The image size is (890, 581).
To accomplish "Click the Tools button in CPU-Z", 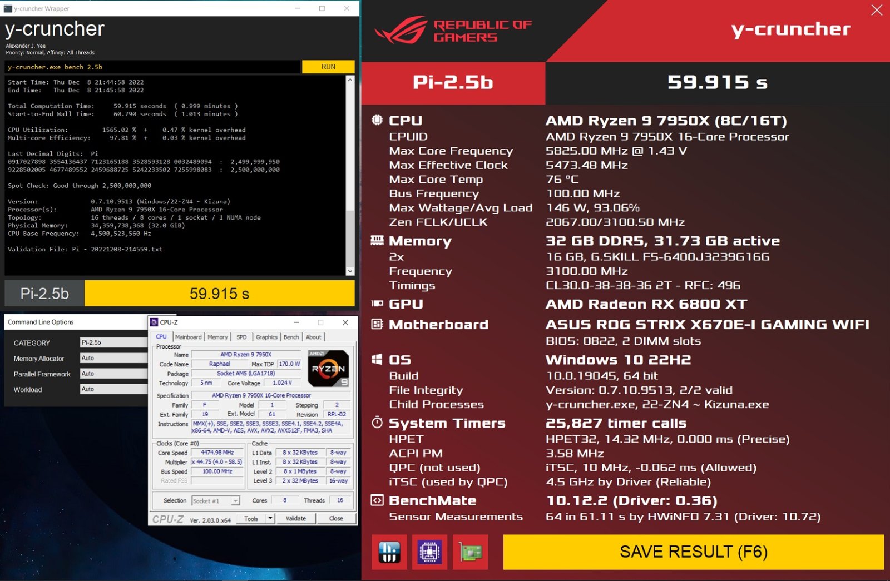I will click(x=251, y=518).
